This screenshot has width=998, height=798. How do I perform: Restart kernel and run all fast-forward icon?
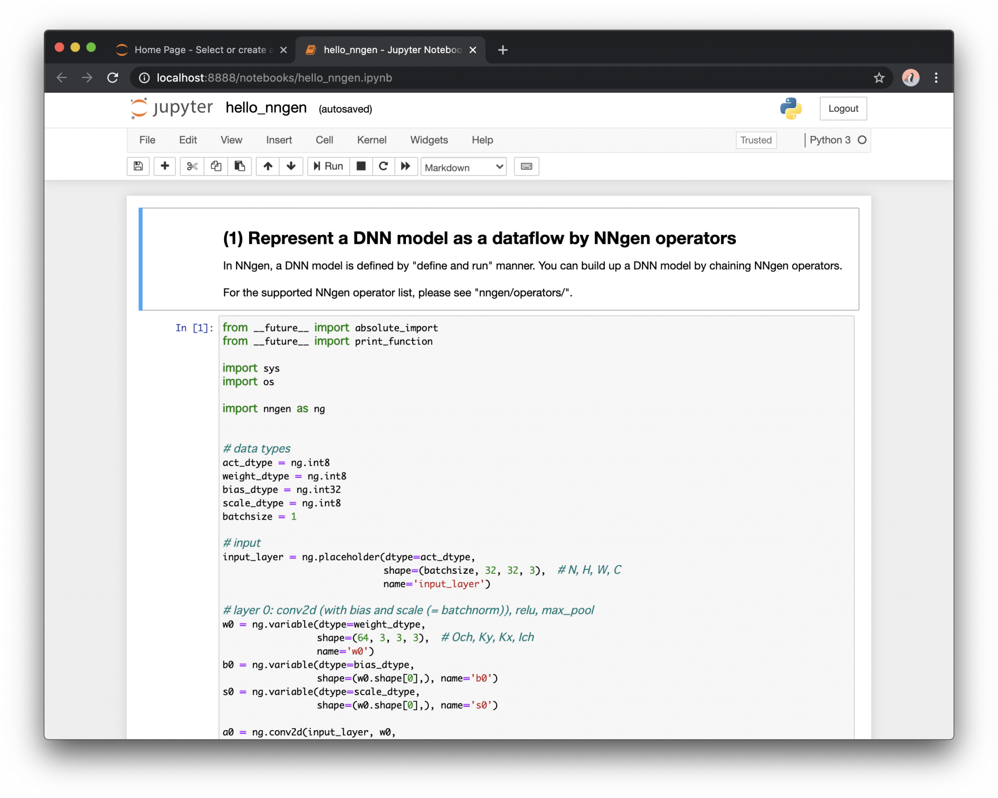click(405, 166)
